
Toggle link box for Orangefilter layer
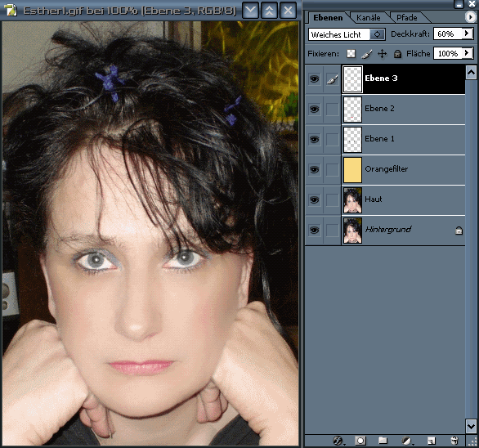(333, 169)
